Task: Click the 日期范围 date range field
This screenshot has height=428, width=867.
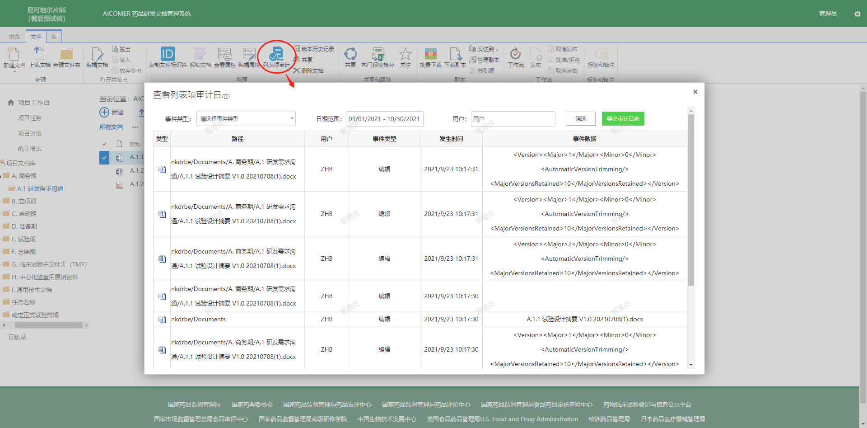Action: click(x=385, y=118)
